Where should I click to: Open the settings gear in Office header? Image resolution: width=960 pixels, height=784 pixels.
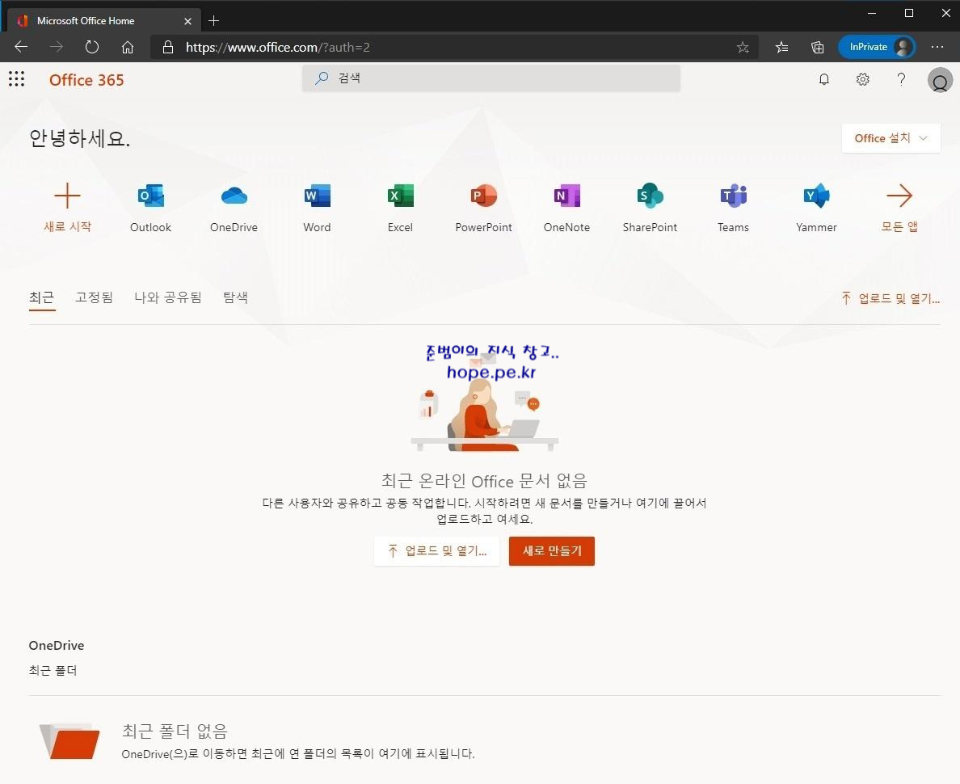coord(863,80)
